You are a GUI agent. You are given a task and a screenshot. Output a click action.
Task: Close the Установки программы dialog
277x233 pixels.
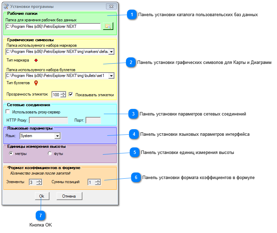pos(111,7)
